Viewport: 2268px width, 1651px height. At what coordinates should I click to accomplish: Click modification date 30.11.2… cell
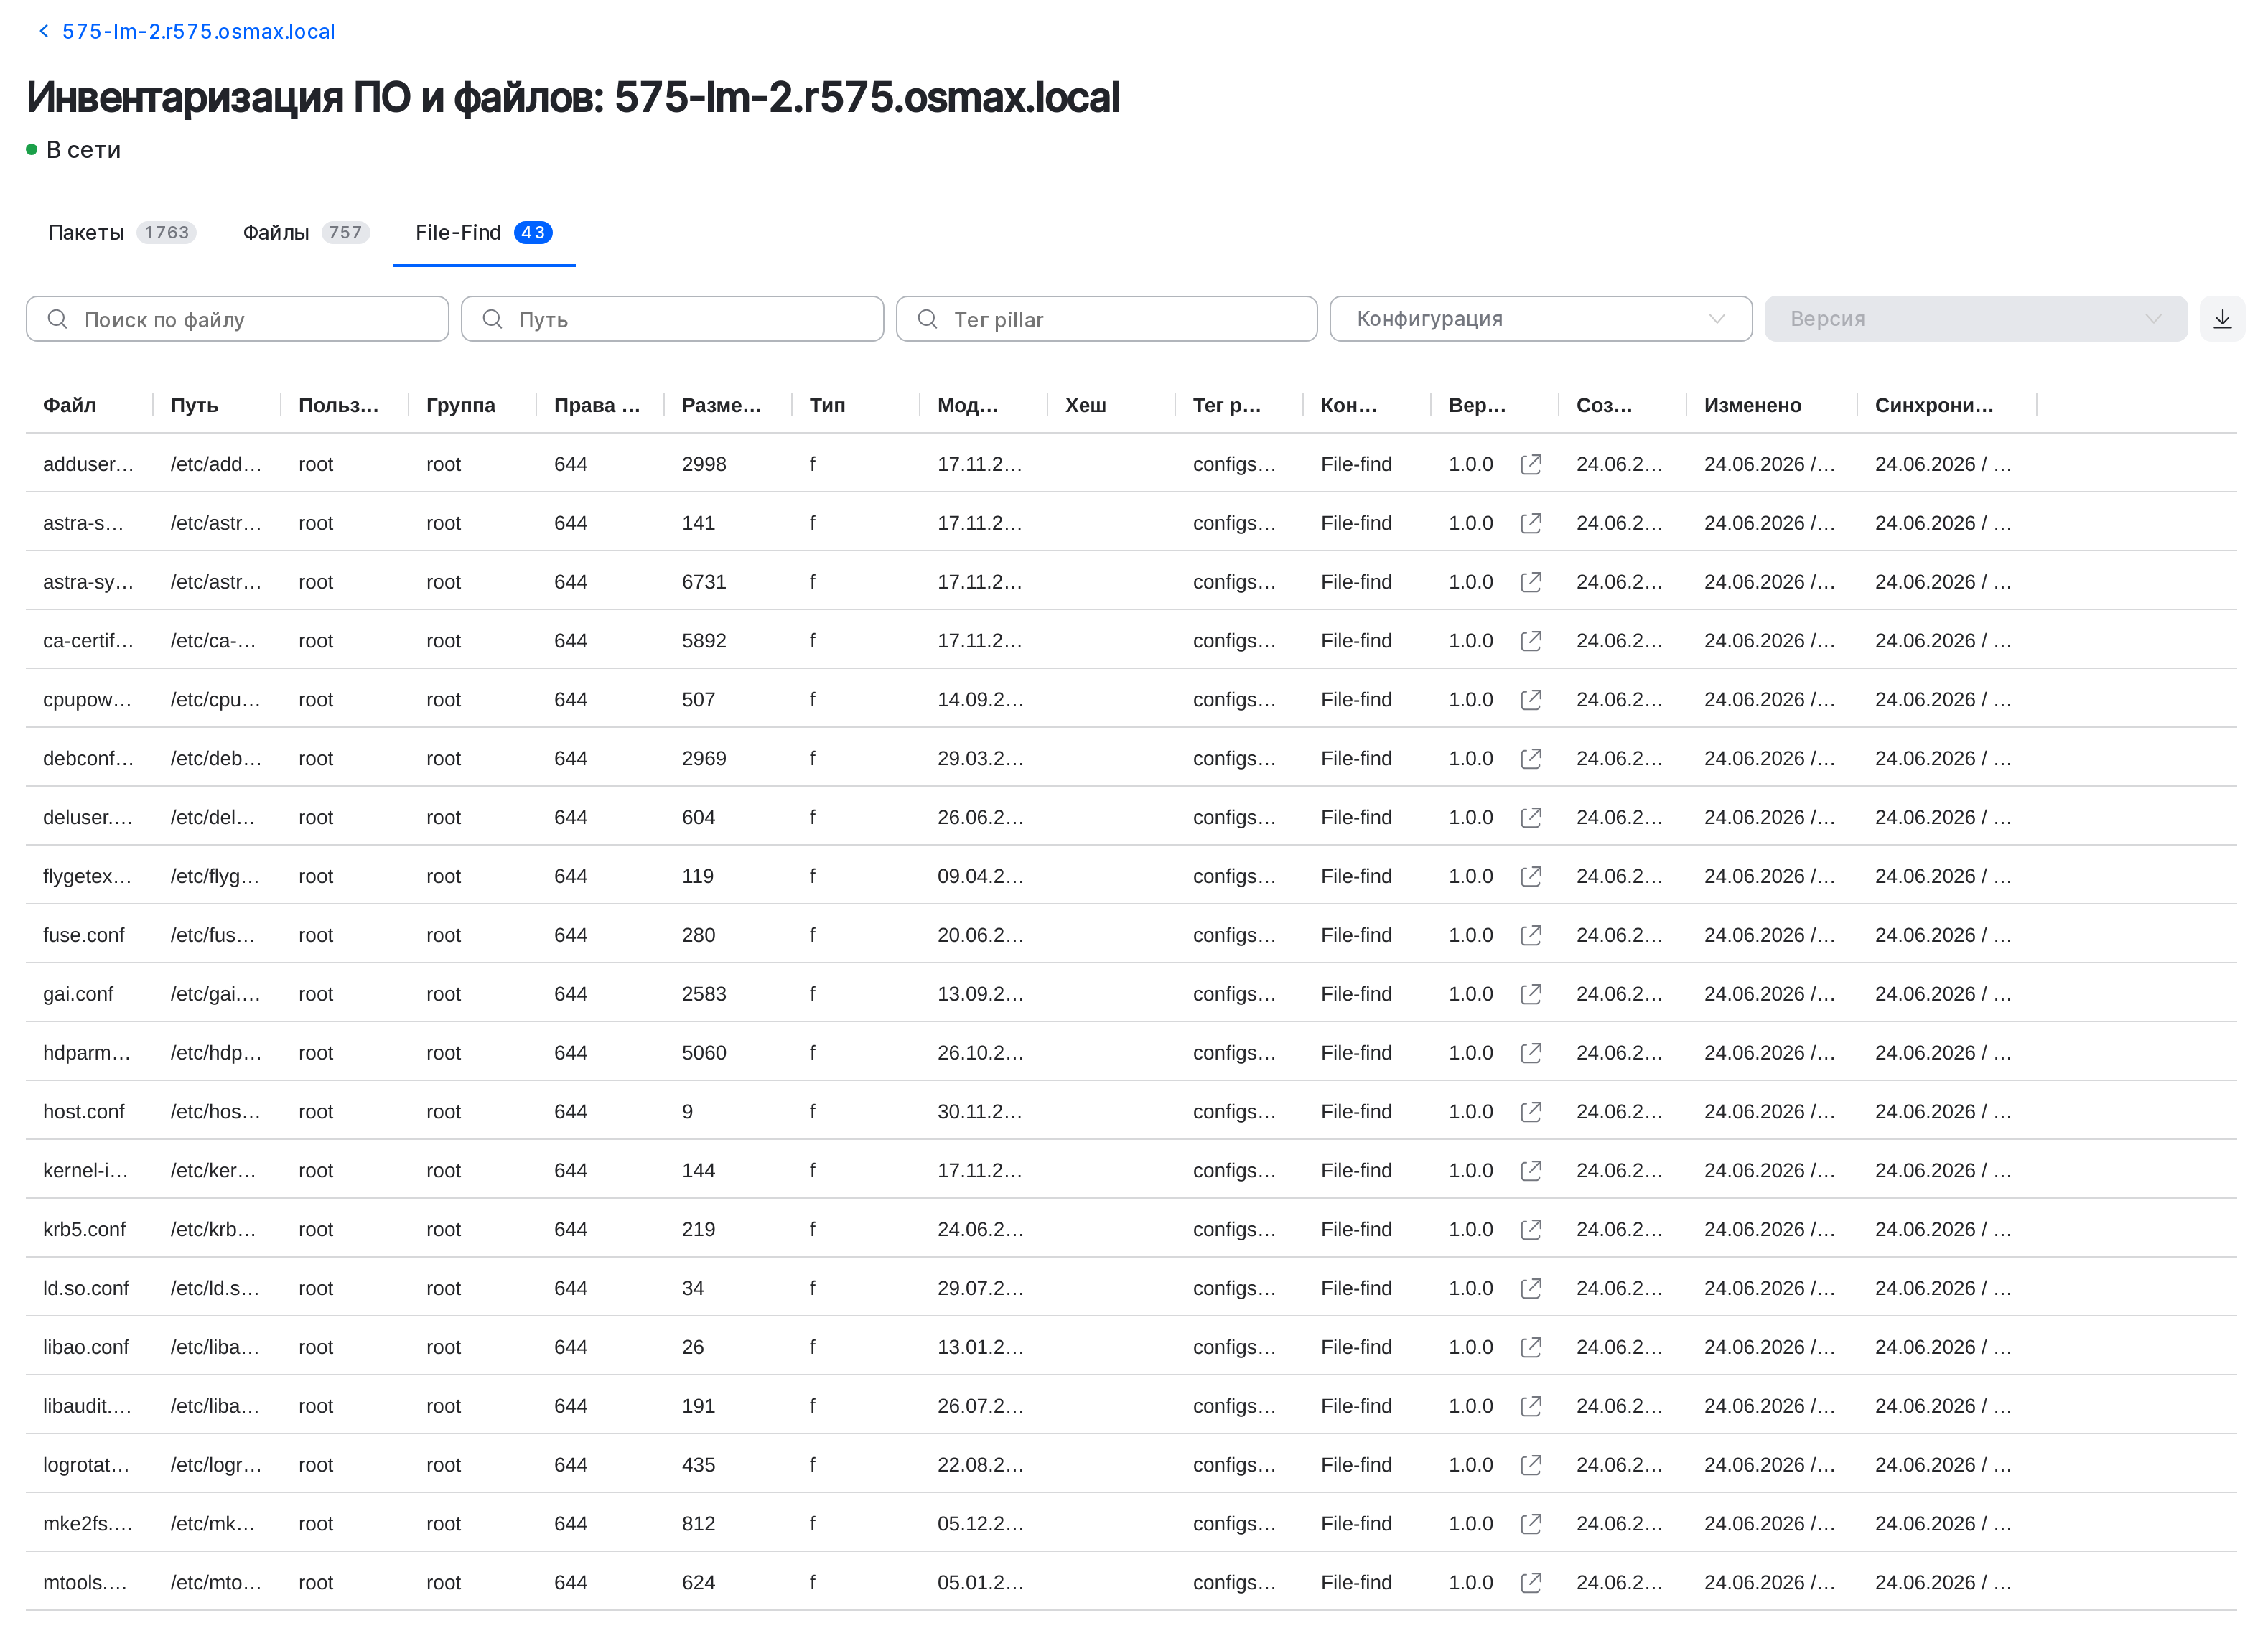coord(980,1112)
